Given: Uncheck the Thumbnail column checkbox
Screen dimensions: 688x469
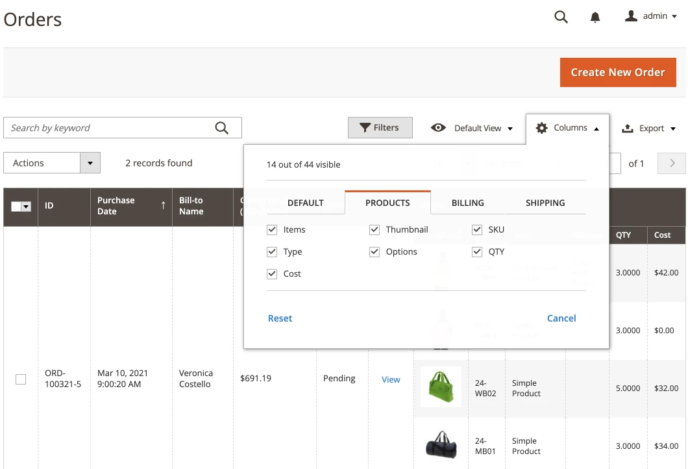Looking at the screenshot, I should point(375,229).
